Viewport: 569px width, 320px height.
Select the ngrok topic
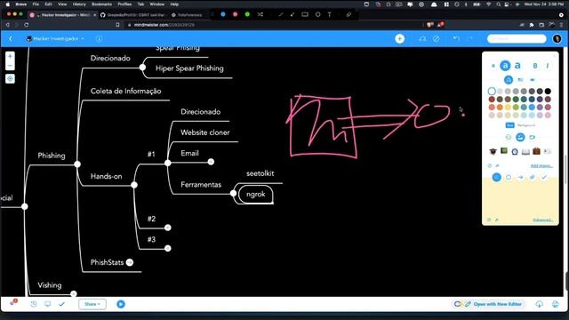pyautogui.click(x=256, y=194)
